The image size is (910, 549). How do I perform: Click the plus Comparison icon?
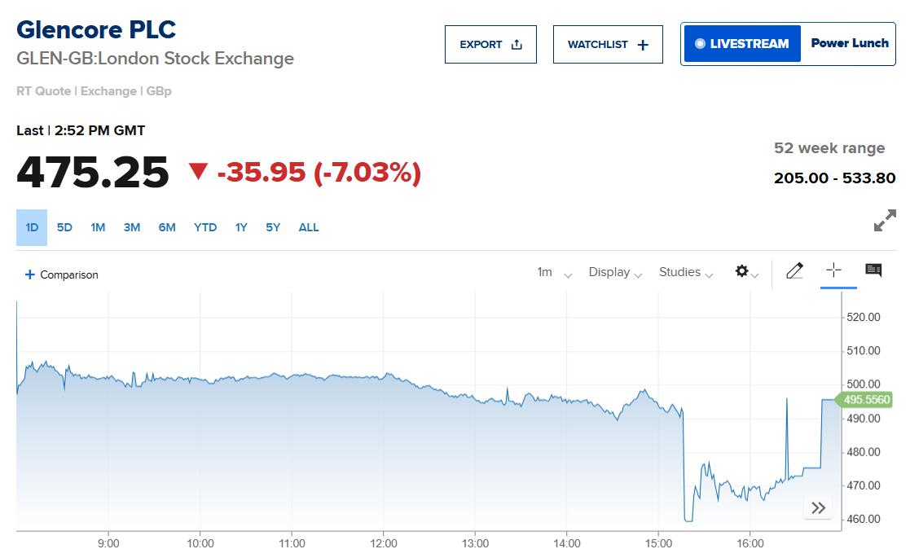[x=30, y=274]
